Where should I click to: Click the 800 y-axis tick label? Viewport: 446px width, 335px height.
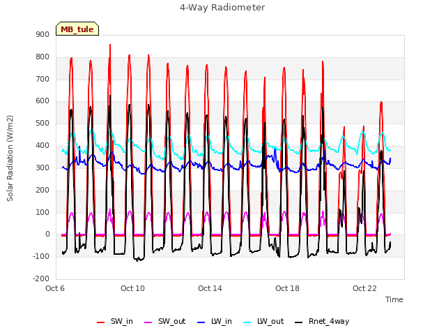(x=43, y=57)
